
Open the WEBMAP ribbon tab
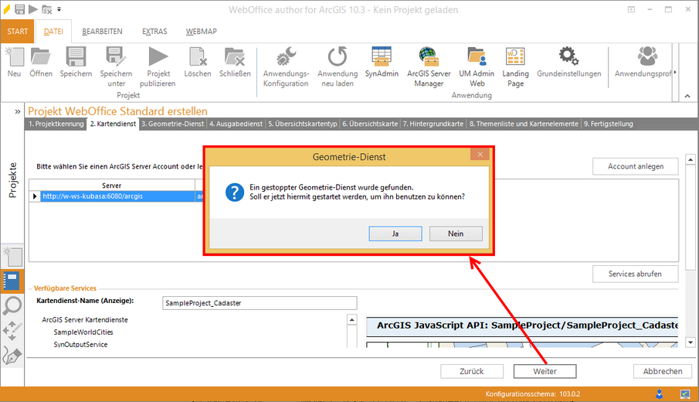click(x=201, y=32)
